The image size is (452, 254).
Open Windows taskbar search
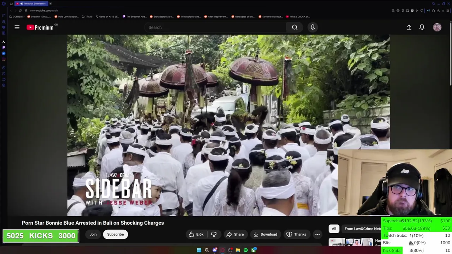pos(207,250)
